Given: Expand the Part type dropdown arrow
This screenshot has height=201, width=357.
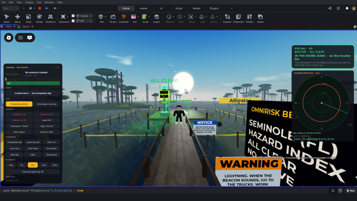Looking at the screenshot, I should tap(105, 17).
